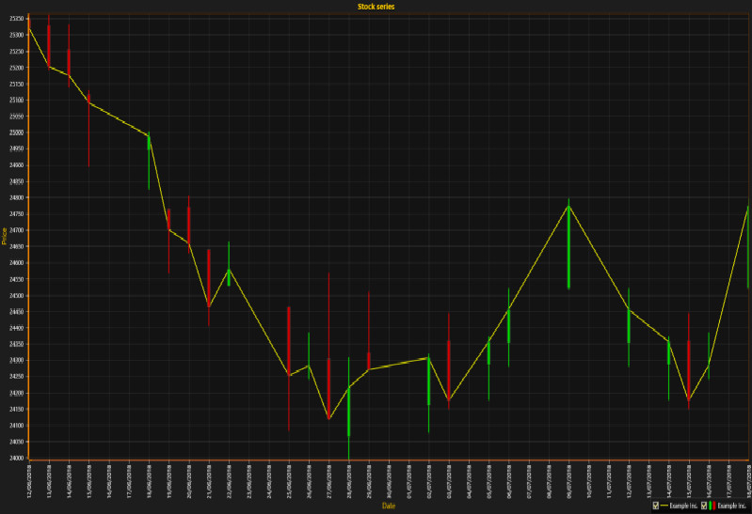752x514 pixels.
Task: Click the candlestick 'Example Inc.' legend label
Action: pos(732,506)
